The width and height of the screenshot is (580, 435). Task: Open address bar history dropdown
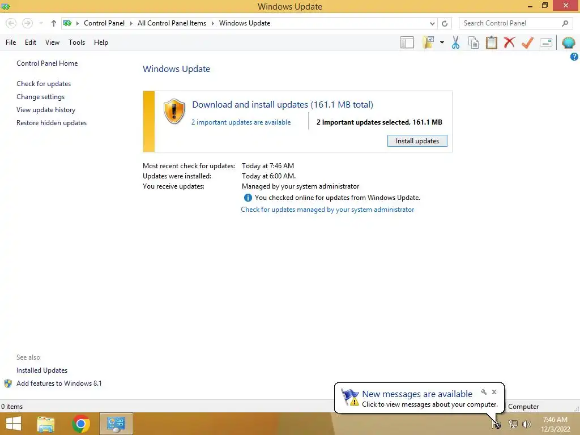coord(432,23)
